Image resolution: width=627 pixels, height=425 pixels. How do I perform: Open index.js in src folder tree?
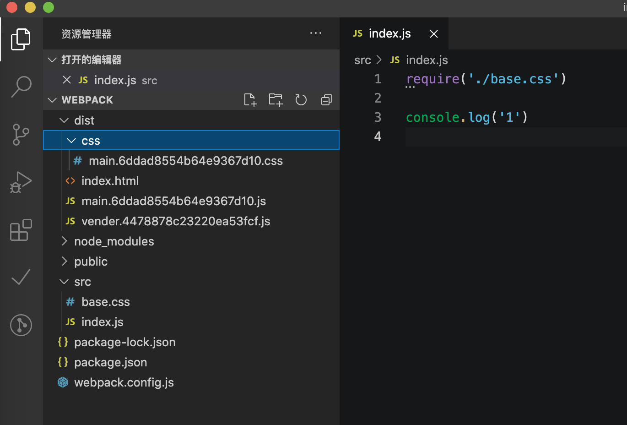tap(191, 322)
